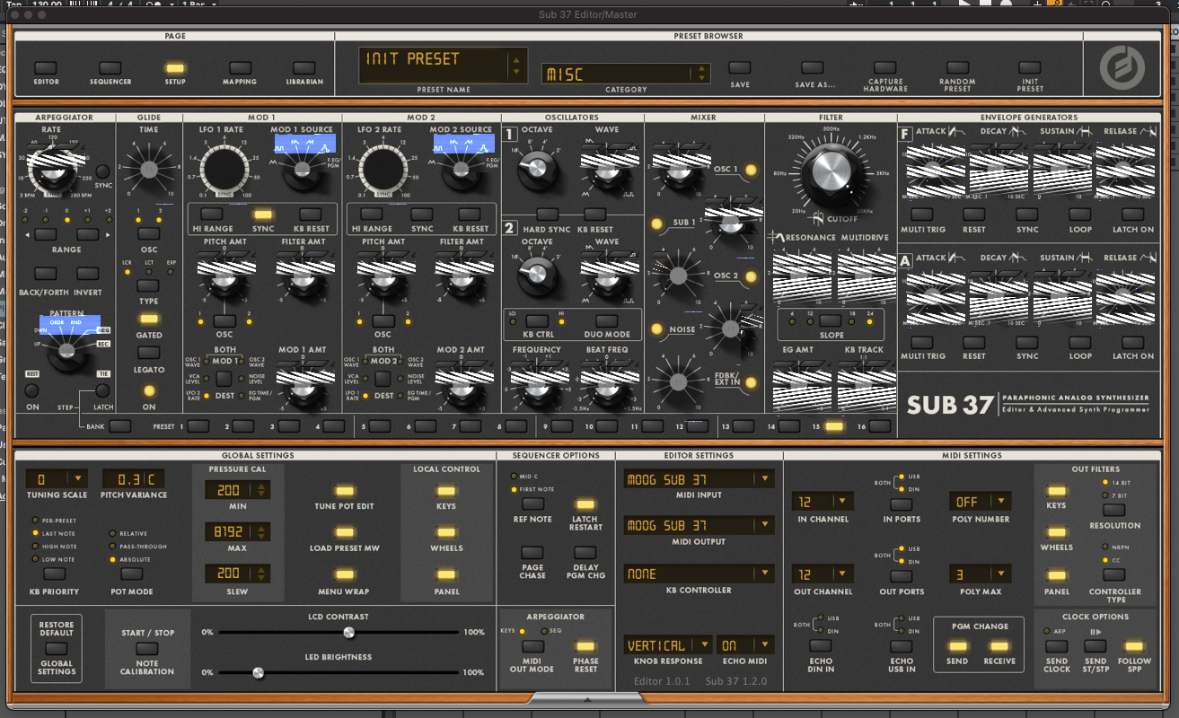Toggle amp envelope Latch On button
1179x718 pixels.
click(1133, 341)
